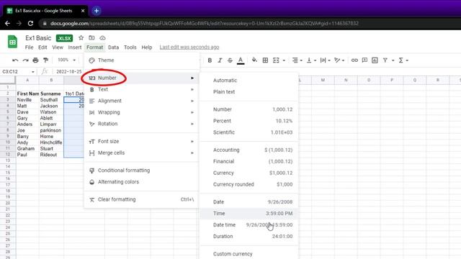Click the formula bar with 2022-10-25
Viewport: 461px width, 259px height.
pos(69,72)
